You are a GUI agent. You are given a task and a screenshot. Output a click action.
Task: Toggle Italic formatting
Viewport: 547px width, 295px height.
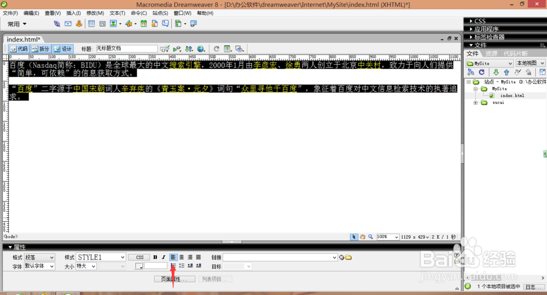pos(163,257)
